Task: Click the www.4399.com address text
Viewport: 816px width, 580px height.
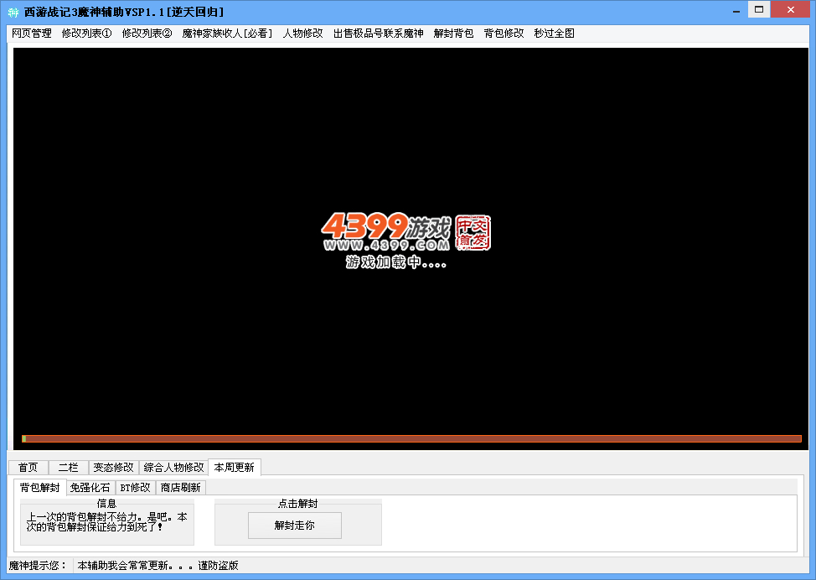Action: click(x=387, y=246)
